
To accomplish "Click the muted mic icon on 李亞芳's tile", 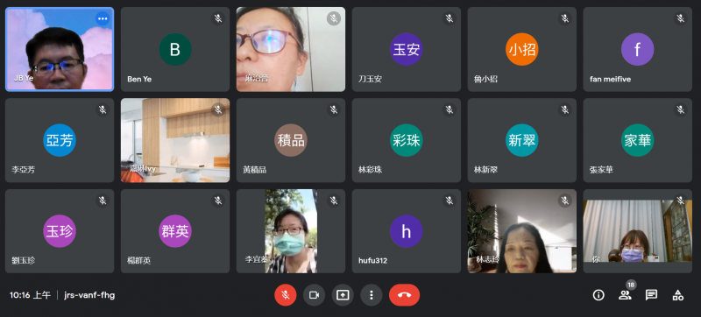I will (x=103, y=109).
